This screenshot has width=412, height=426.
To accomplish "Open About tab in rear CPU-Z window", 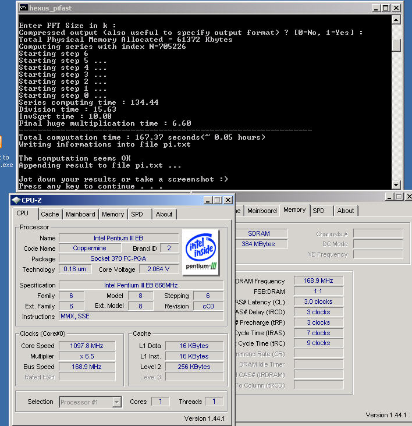I will (x=346, y=211).
